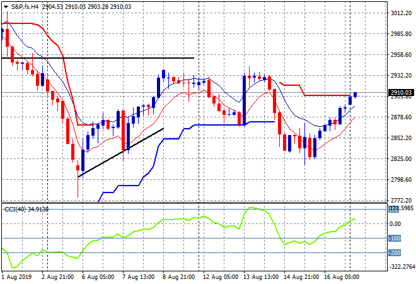Screen dimensions: 416x284
Task: Click the CCI 0.00 level label
Action: 395,223
